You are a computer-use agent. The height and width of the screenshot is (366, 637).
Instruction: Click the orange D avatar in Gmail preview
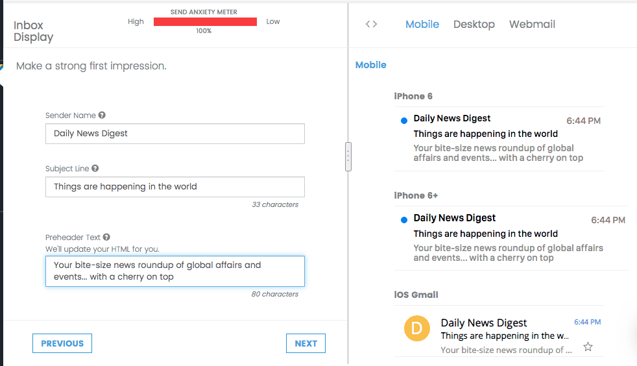417,328
